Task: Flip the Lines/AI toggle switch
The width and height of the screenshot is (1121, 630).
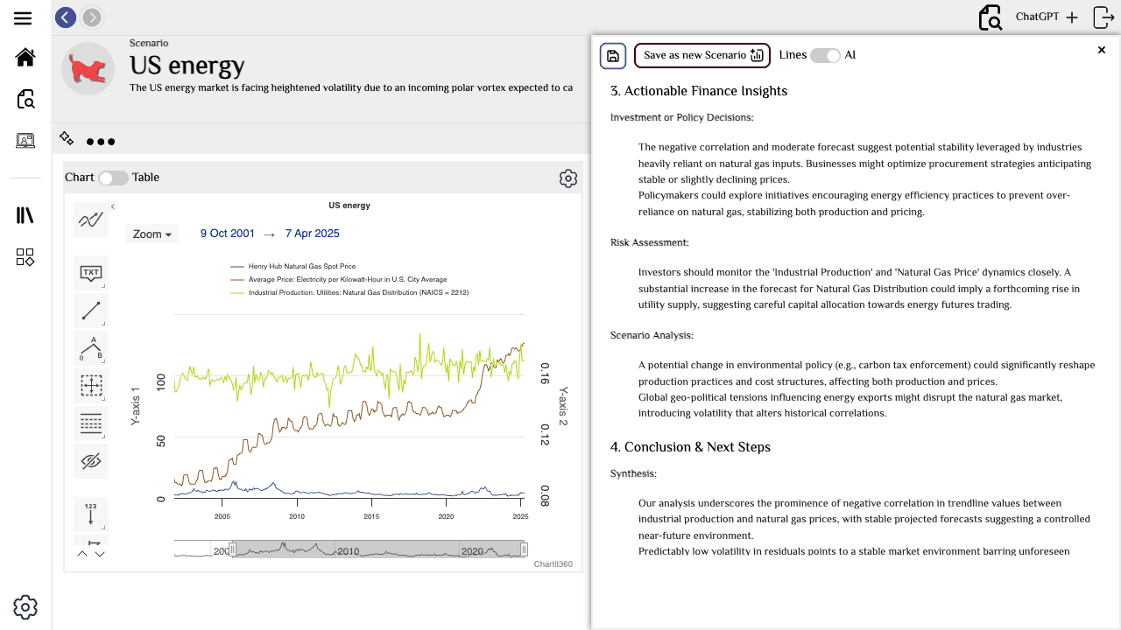Action: pos(825,55)
